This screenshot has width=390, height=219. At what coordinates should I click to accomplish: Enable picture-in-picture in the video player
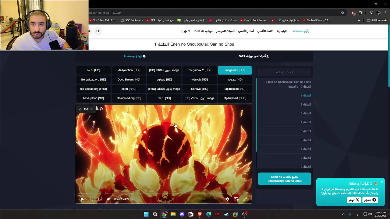pyautogui.click(x=236, y=199)
